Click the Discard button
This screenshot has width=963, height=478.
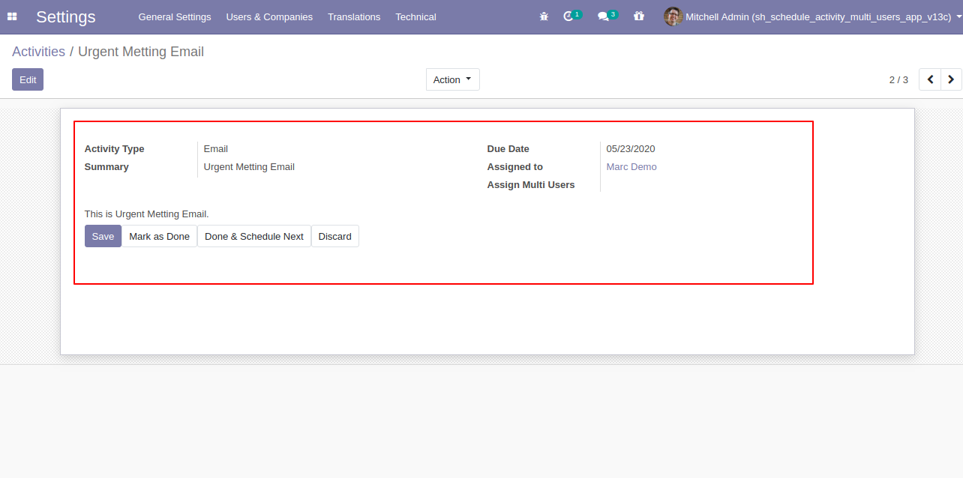tap(335, 236)
